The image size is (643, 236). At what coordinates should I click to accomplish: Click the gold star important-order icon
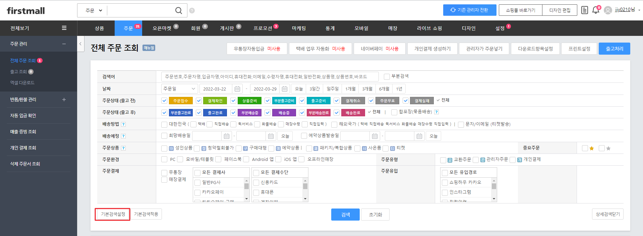[592, 148]
